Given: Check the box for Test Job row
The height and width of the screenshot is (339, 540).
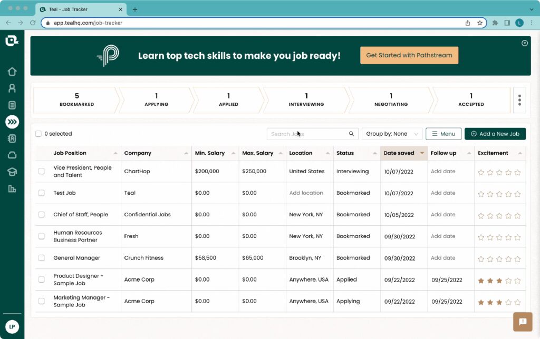Looking at the screenshot, I should click(x=42, y=193).
